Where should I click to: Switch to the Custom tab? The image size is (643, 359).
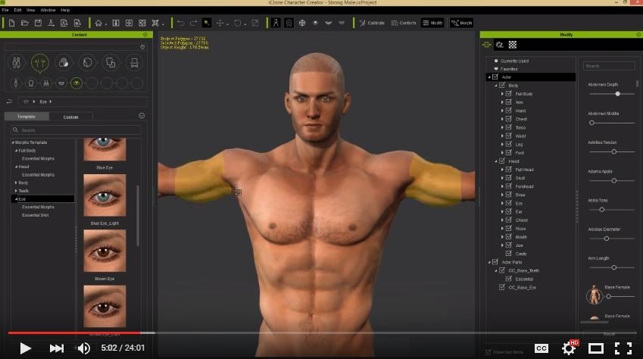[x=70, y=117]
